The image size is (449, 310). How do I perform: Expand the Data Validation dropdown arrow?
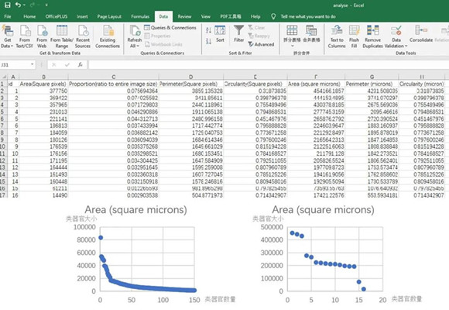pos(406,46)
